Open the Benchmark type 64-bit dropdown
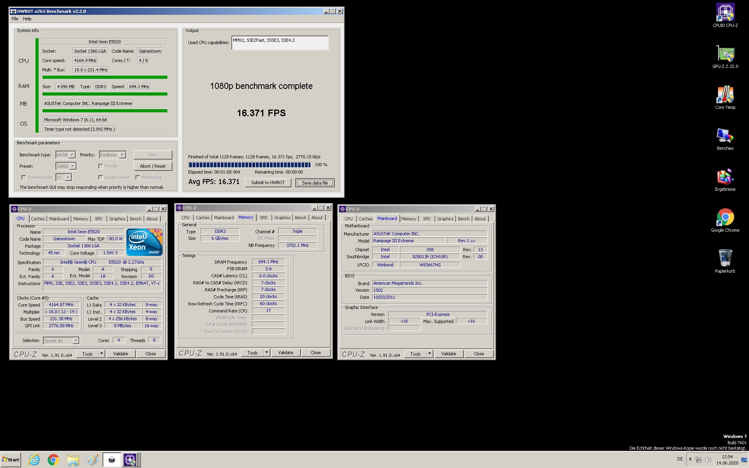Screen dimensions: 749x468 [x=72, y=155]
